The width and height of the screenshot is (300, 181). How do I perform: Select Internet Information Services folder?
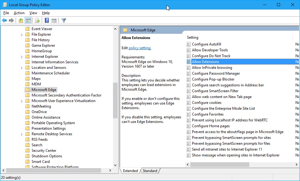[x=55, y=62]
